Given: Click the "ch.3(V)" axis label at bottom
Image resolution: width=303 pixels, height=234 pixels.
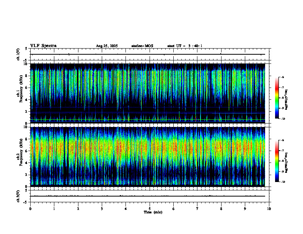Looking at the screenshot, I should coord(18,196).
